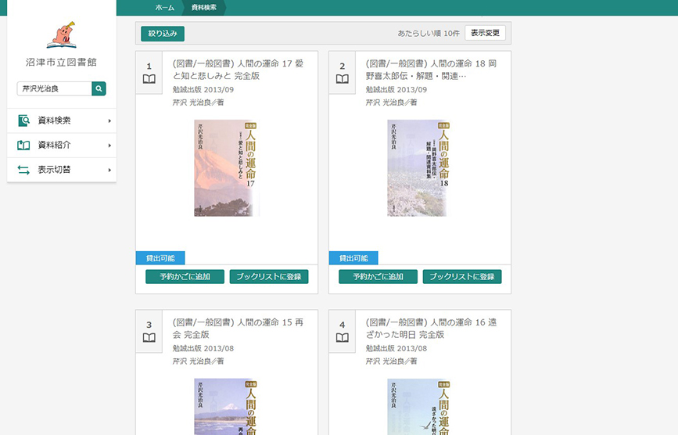
Task: Click author 芹沢 光治良/著 on result 4
Action: tap(391, 361)
